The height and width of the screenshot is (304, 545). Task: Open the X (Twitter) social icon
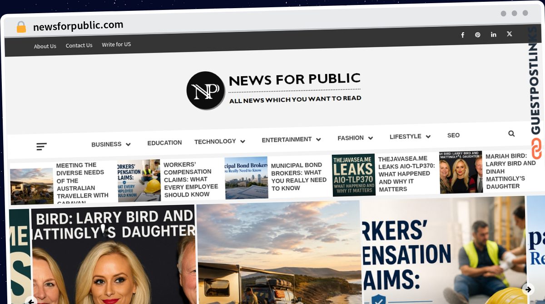click(x=509, y=34)
